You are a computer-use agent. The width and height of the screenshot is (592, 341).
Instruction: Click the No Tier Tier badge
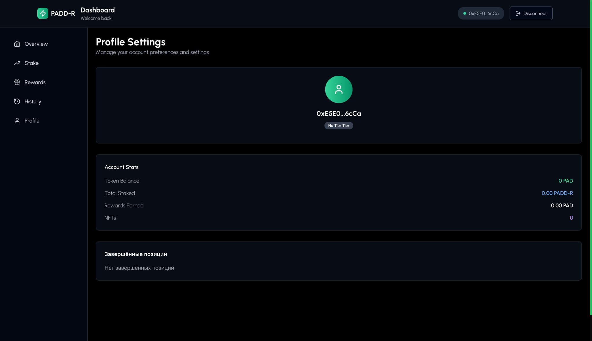(338, 126)
